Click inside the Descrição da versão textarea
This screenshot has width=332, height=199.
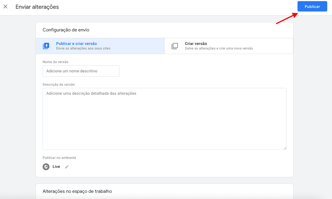coord(164,119)
